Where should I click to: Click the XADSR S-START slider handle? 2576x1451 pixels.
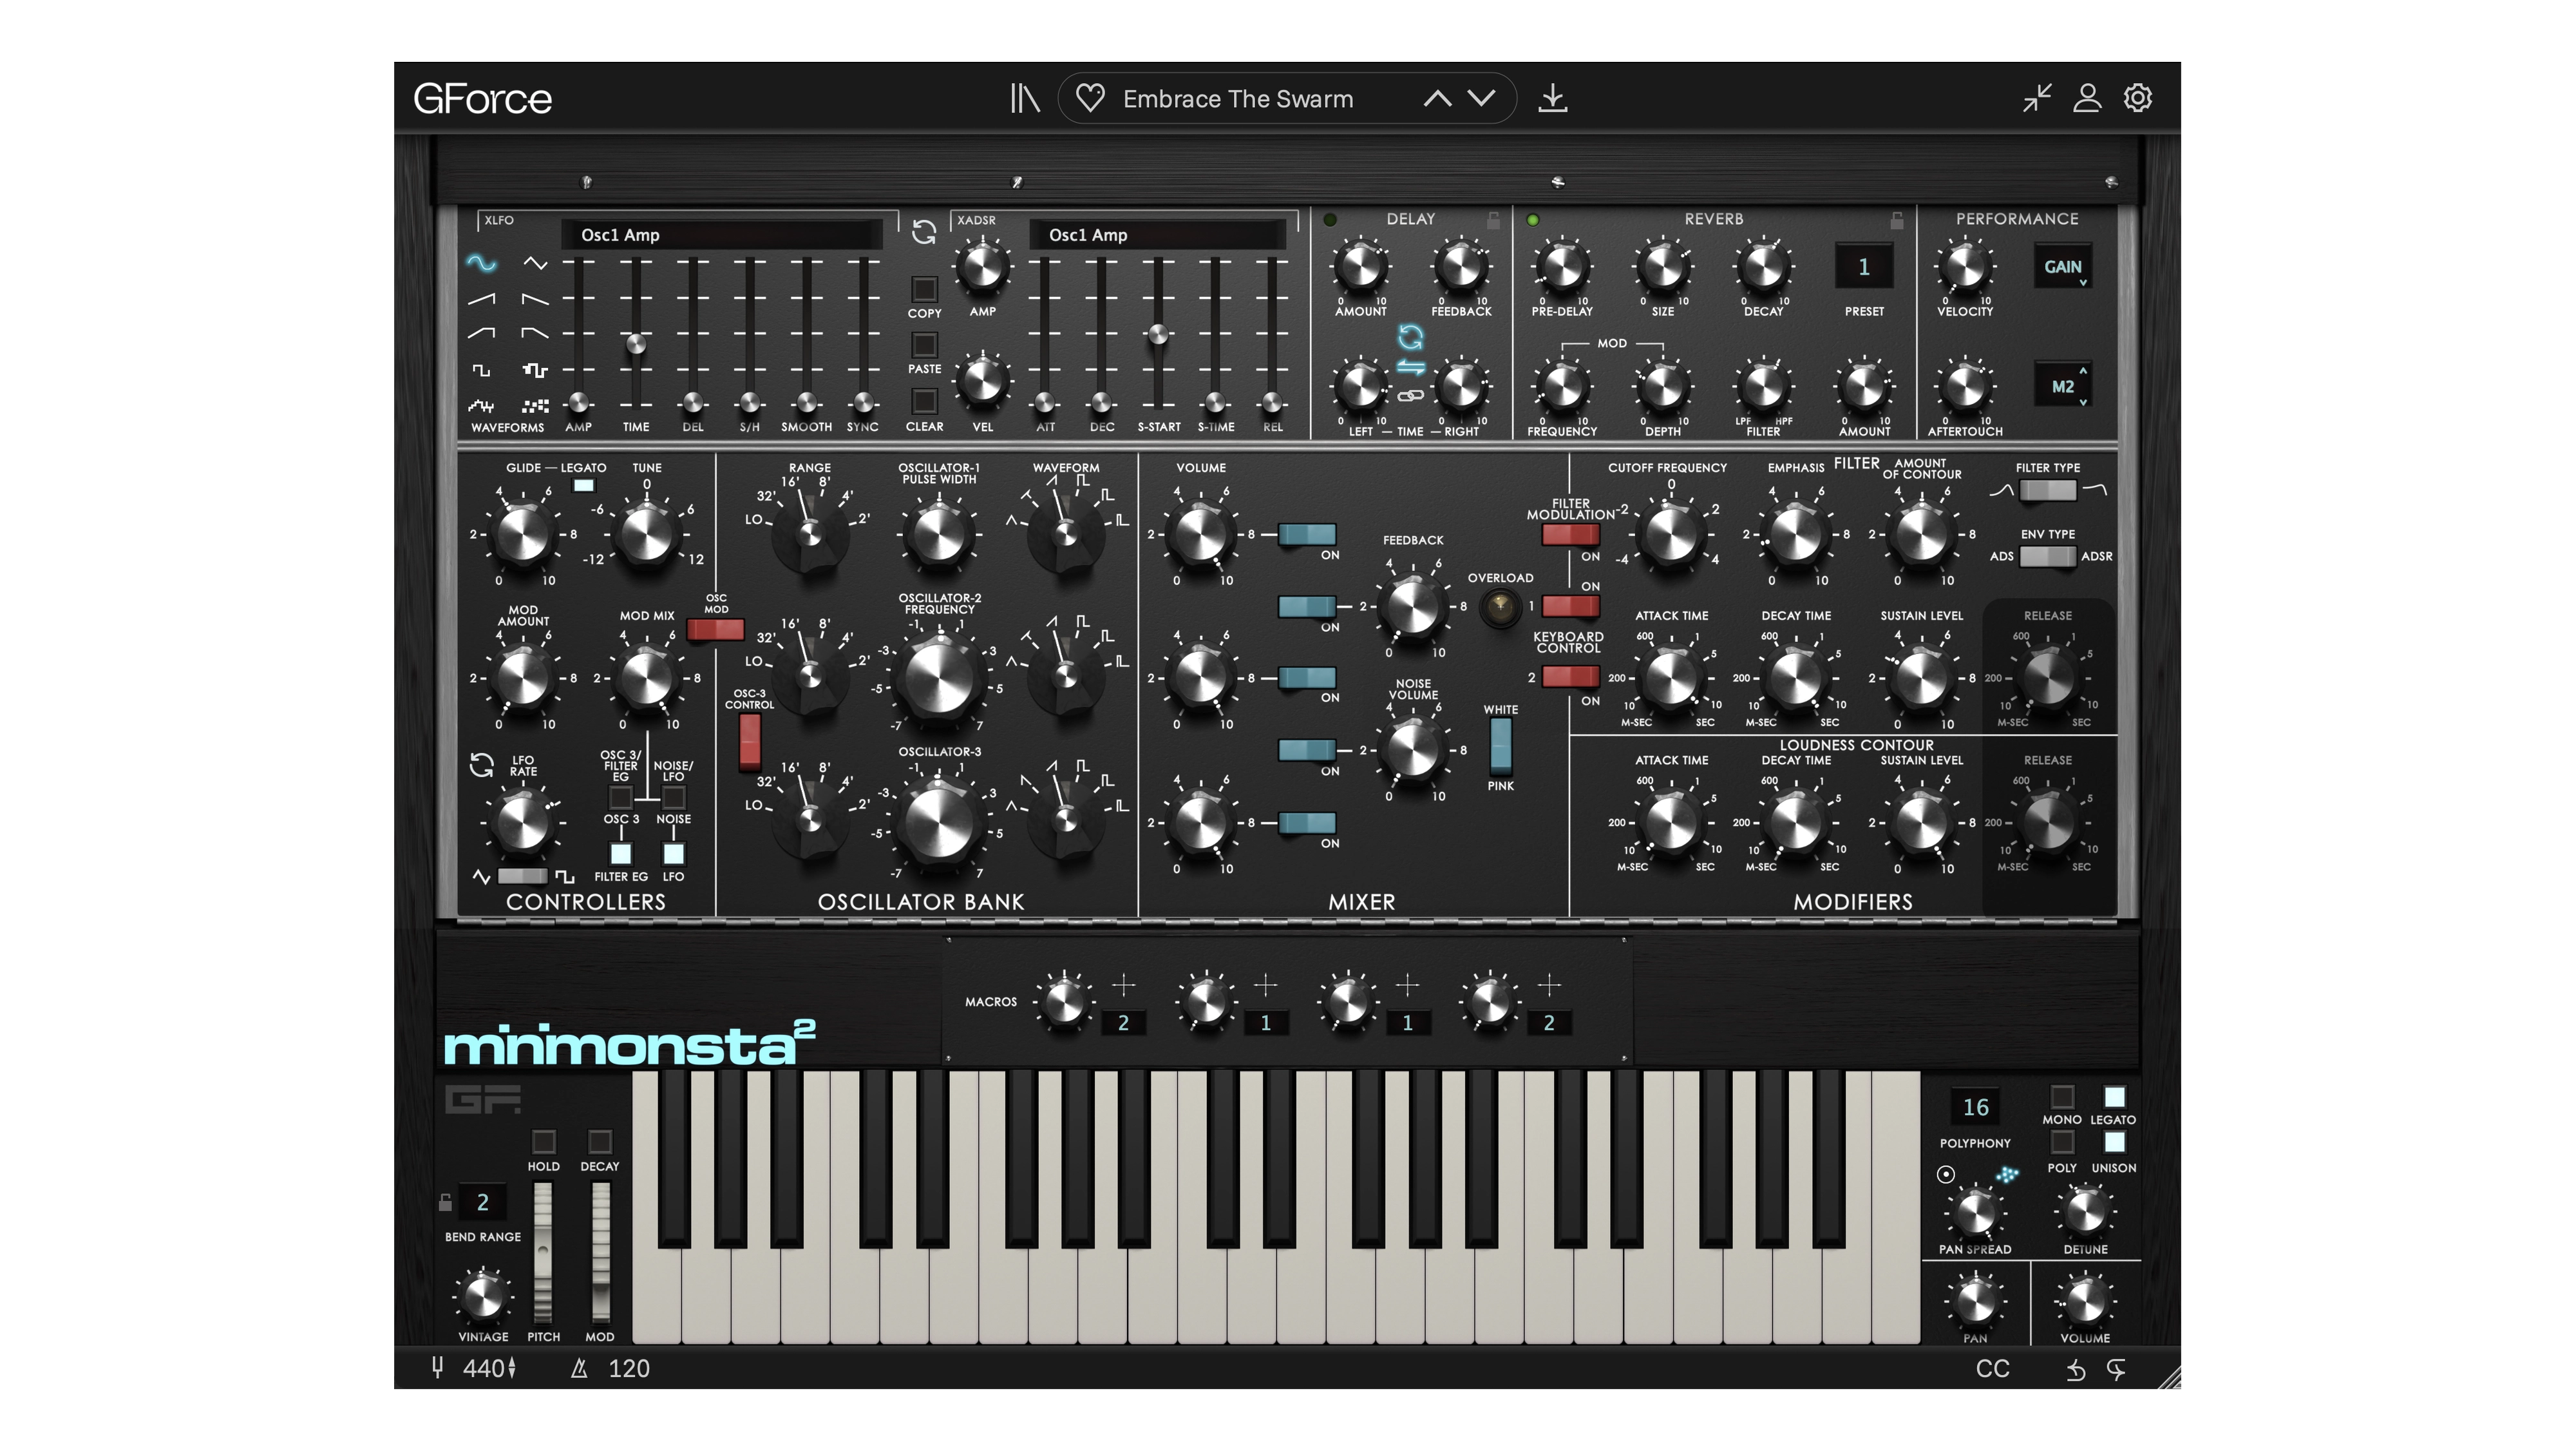point(1158,334)
